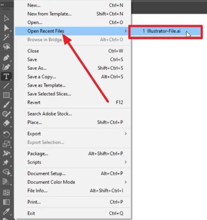
Task: Choose Place... menu item
Action: coord(73,122)
